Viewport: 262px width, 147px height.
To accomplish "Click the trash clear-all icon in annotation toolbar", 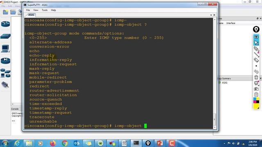I will coord(256,77).
